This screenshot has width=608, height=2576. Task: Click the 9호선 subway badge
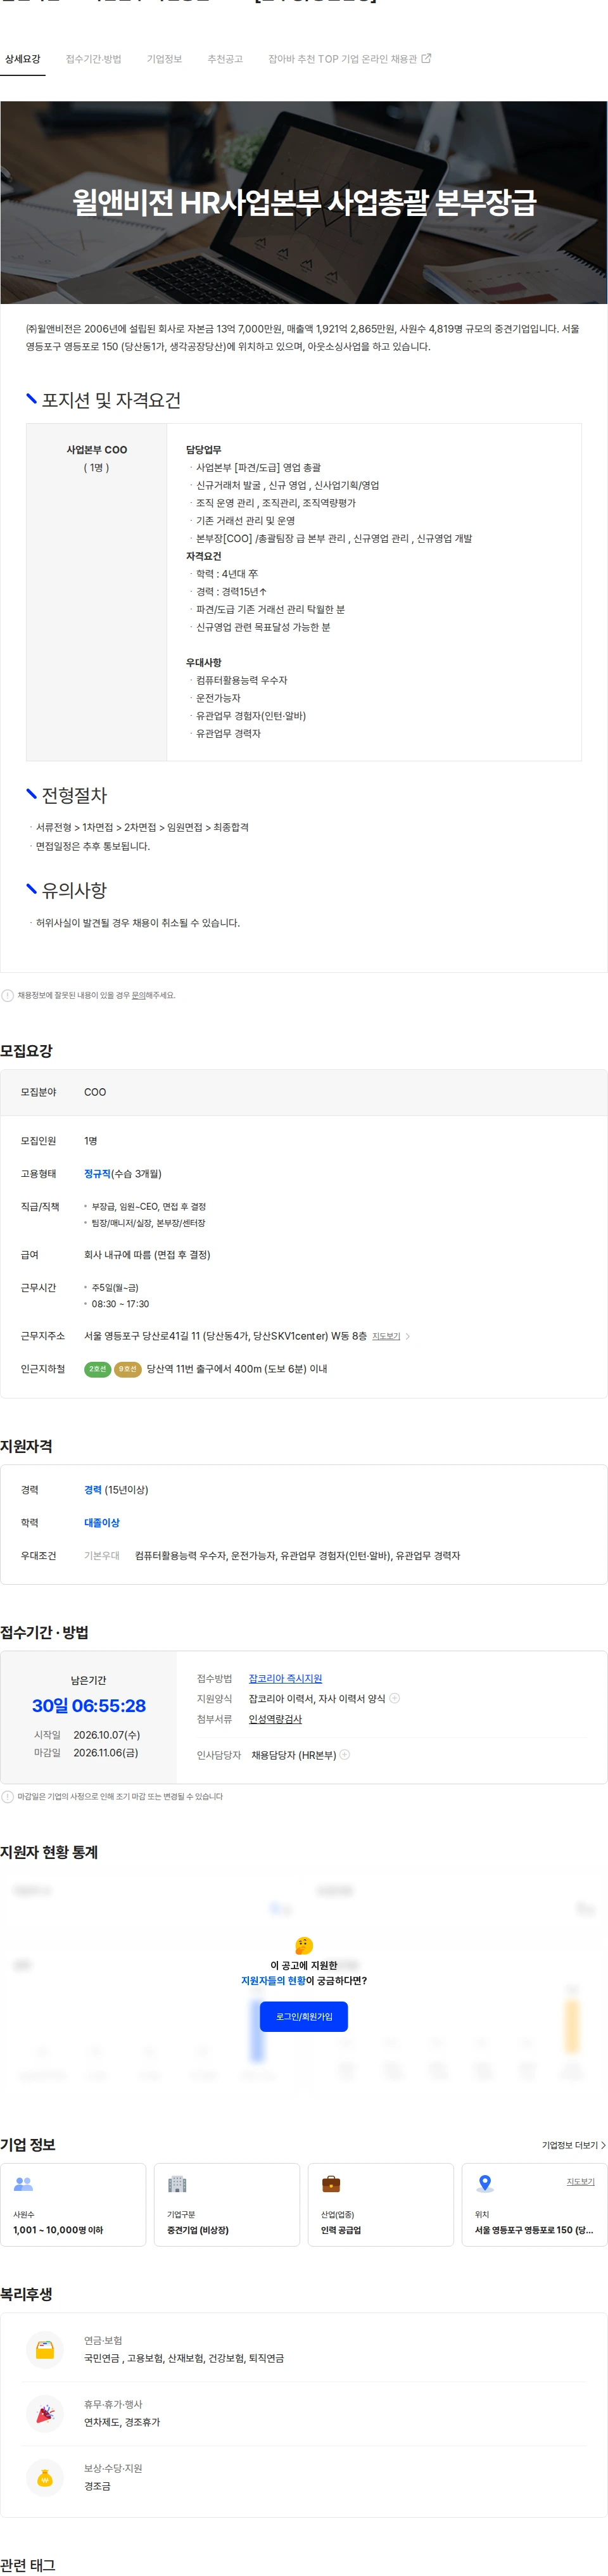tap(128, 1369)
